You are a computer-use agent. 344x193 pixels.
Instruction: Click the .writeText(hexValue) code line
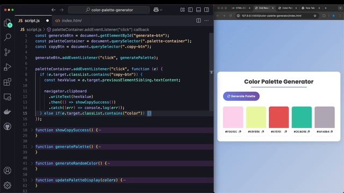pyautogui.click(x=71, y=96)
